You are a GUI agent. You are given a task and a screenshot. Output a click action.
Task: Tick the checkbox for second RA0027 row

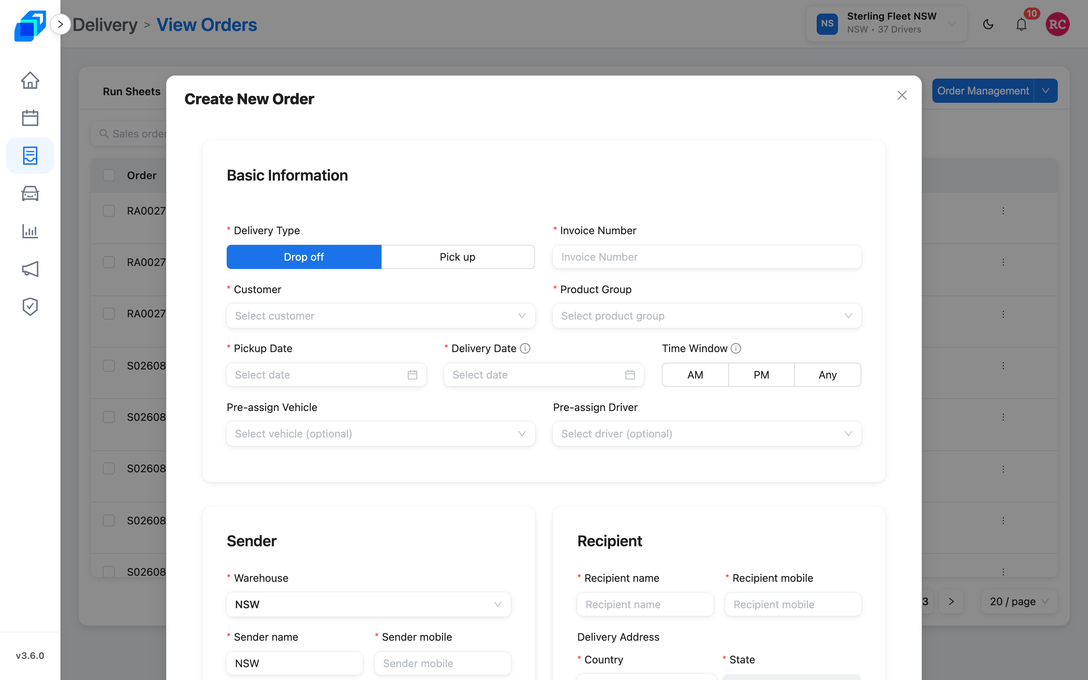pos(109,262)
